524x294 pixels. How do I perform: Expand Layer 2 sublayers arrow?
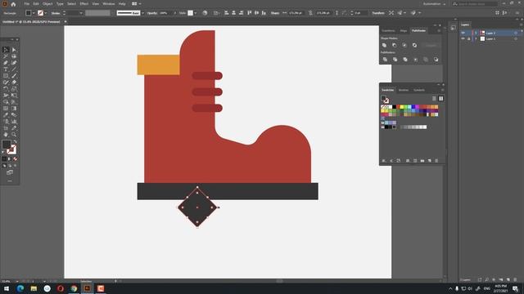coord(476,33)
